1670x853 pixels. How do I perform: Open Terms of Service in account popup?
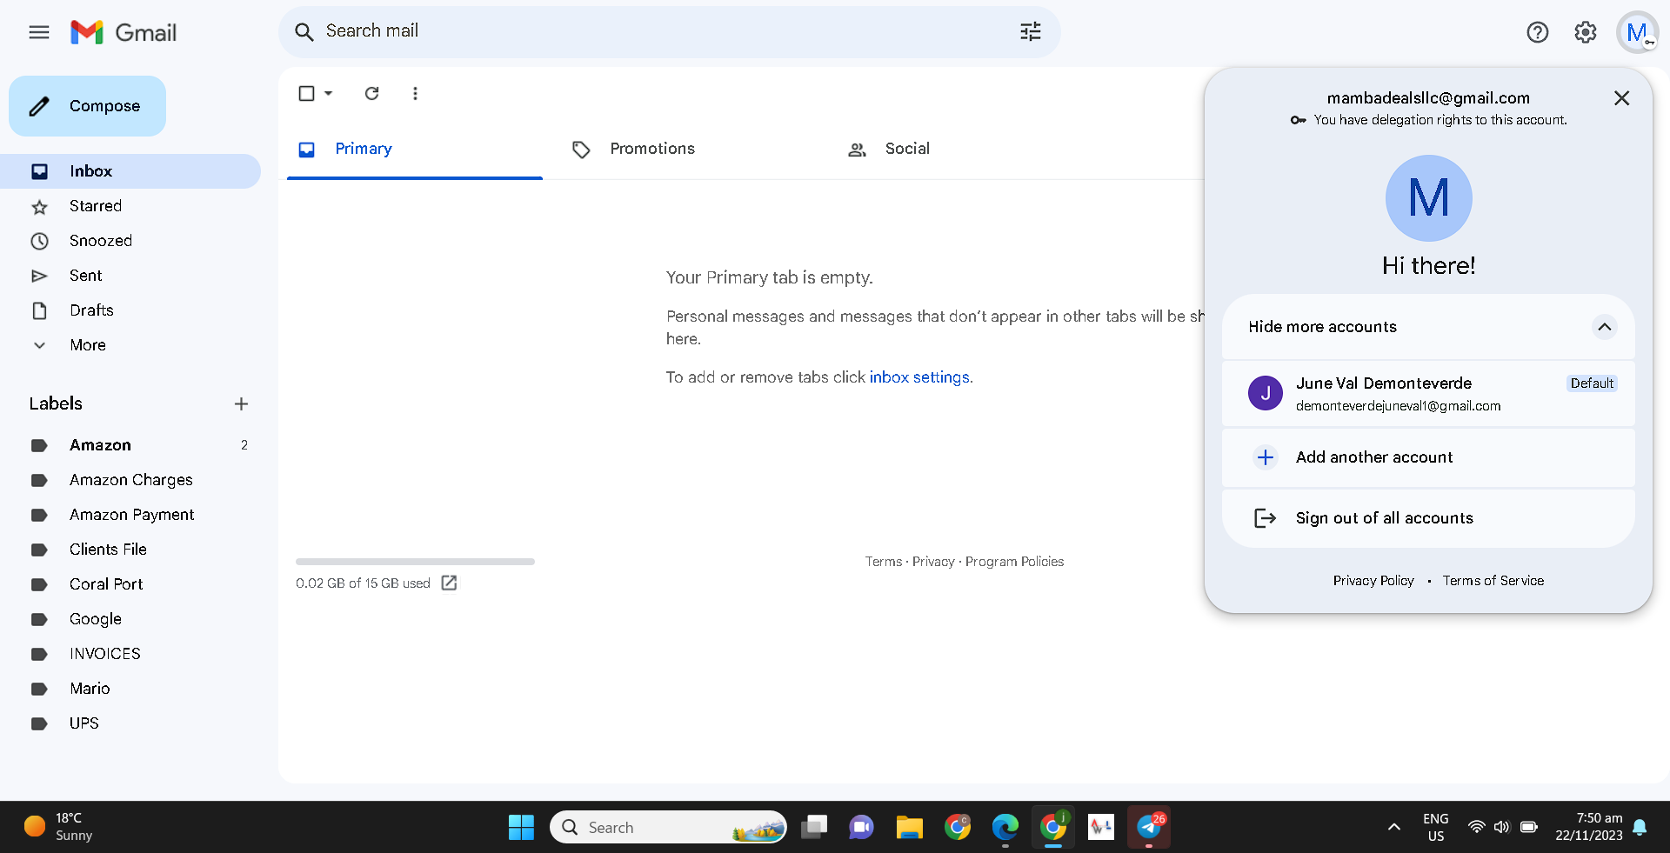pyautogui.click(x=1493, y=581)
